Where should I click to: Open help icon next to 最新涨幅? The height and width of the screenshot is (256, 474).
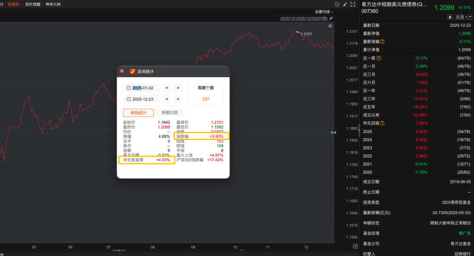382,42
